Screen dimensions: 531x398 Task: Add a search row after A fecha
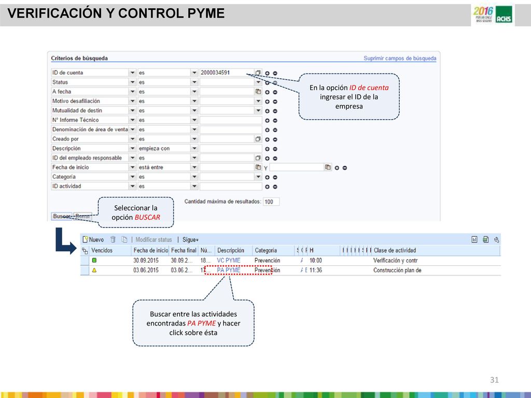267,92
